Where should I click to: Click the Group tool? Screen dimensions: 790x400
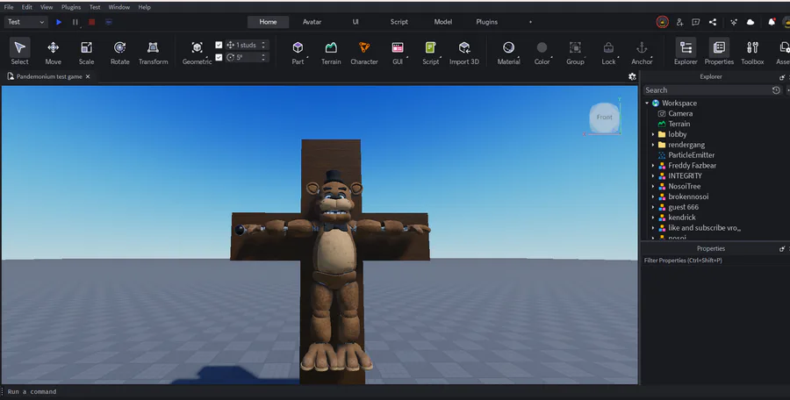coord(575,52)
